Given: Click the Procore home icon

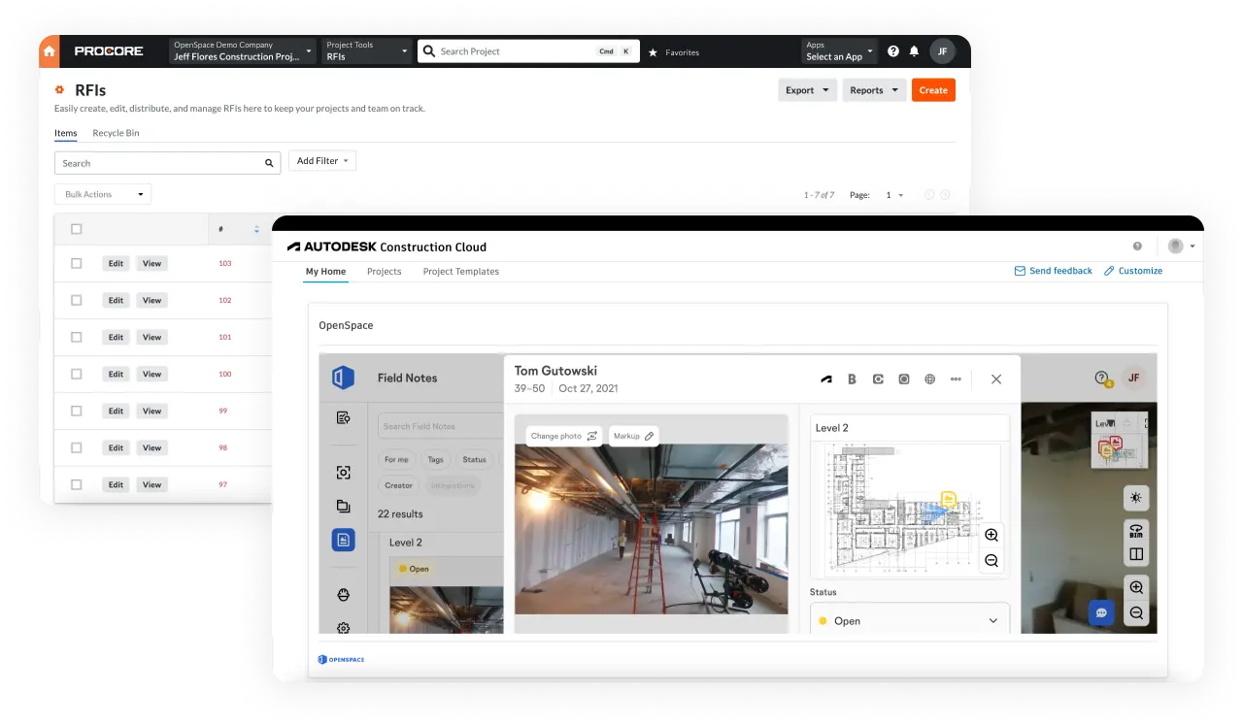Looking at the screenshot, I should [x=50, y=51].
